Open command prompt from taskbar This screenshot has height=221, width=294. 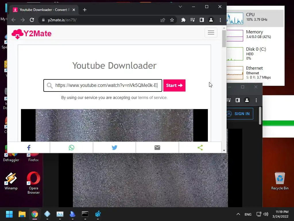click(85, 214)
